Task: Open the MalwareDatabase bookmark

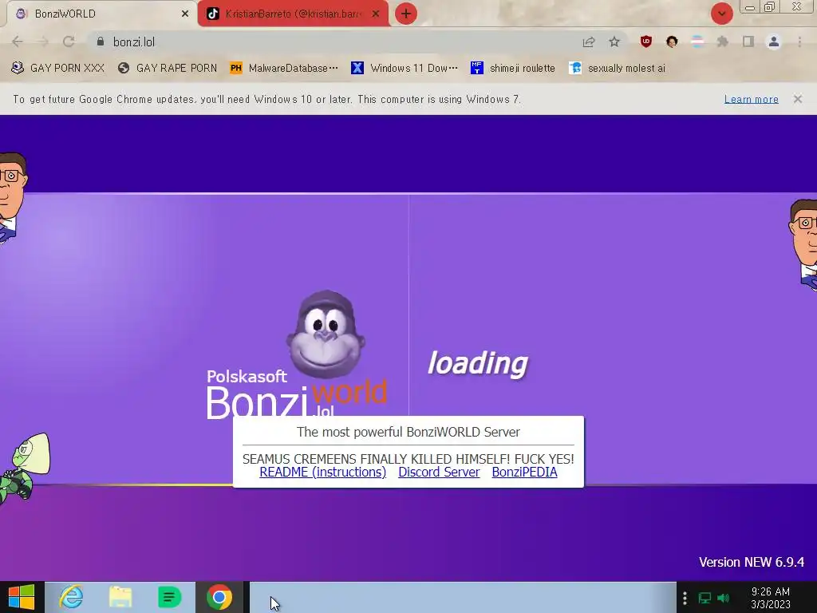Action: [284, 69]
